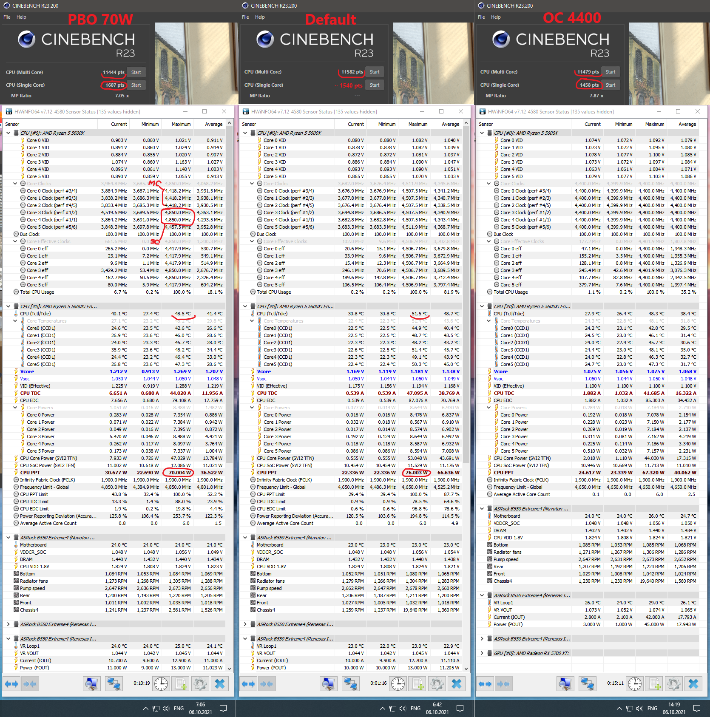Start Single Core test next to 1607 pts
710x717 pixels.
coord(136,85)
